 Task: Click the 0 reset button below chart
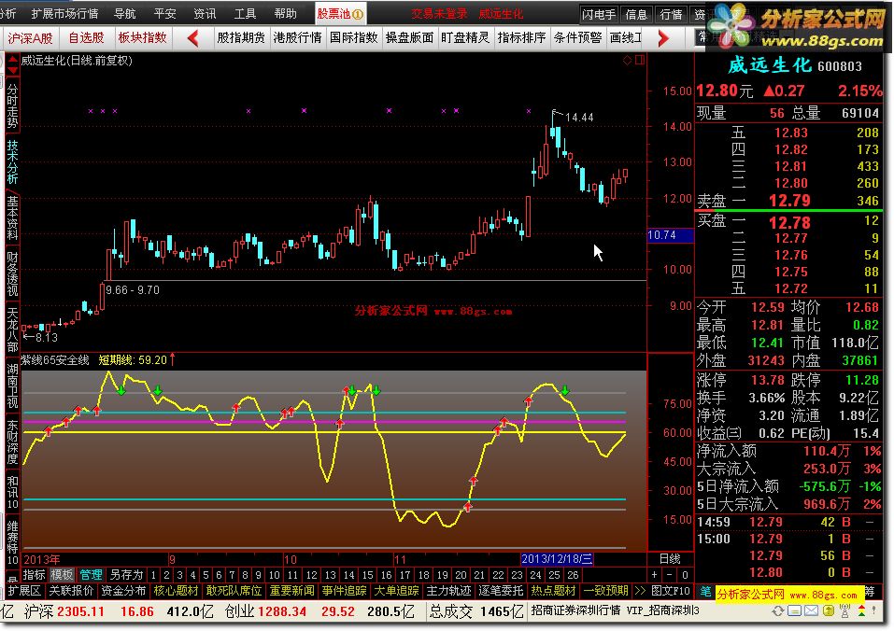[x=685, y=575]
